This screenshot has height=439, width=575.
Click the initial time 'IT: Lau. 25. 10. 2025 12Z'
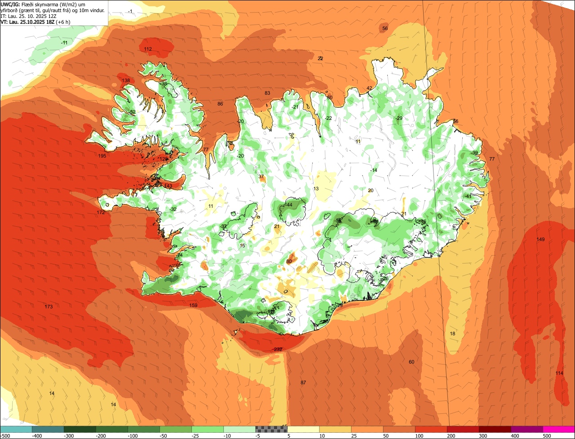coord(28,16)
